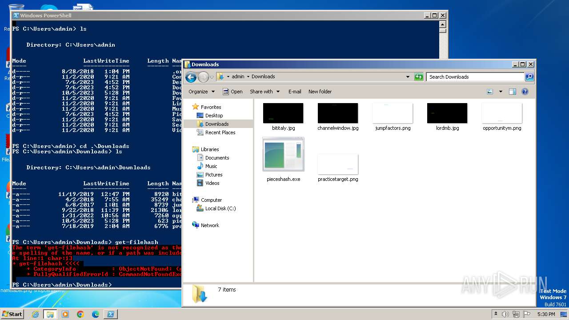Screen dimensions: 569x320
Task: Click Downloads segment in address bar
Action: point(263,76)
